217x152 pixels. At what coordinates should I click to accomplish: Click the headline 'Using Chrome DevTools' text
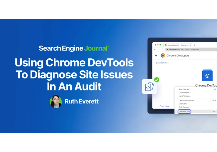pyautogui.click(x=74, y=63)
